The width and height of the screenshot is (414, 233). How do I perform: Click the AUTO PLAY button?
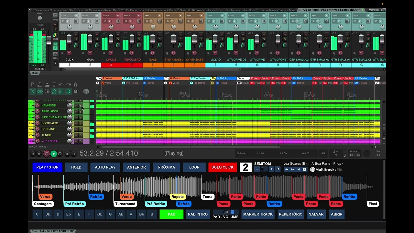click(x=105, y=167)
